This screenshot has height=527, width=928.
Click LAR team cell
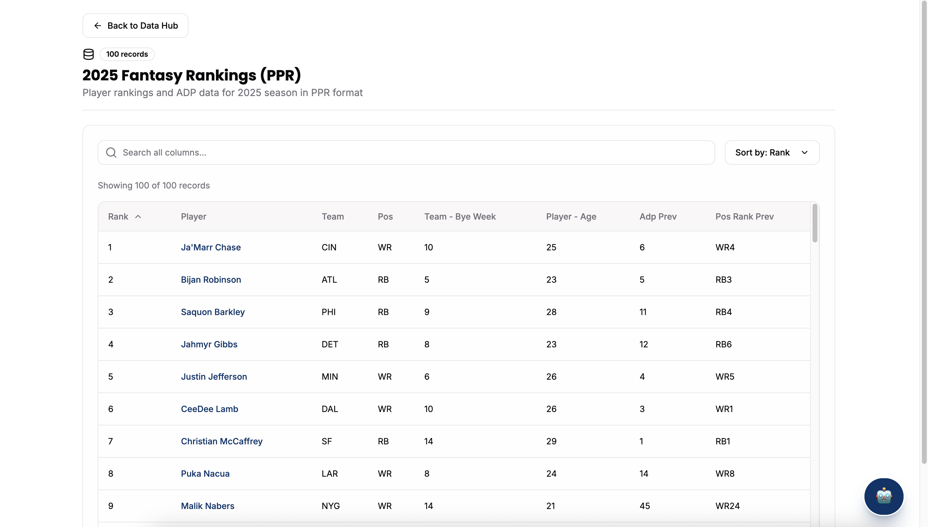(x=330, y=473)
